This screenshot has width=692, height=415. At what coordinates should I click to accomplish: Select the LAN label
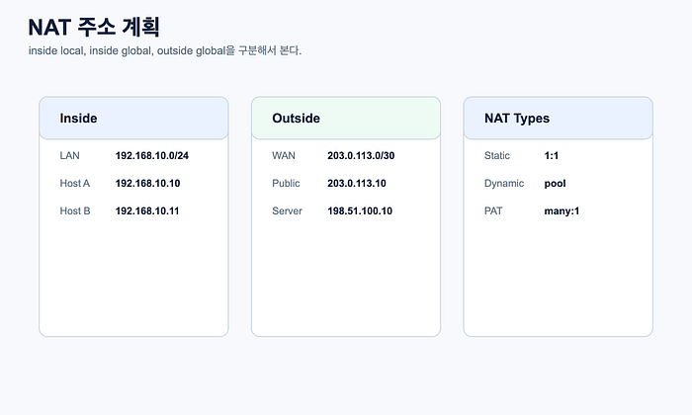(70, 156)
